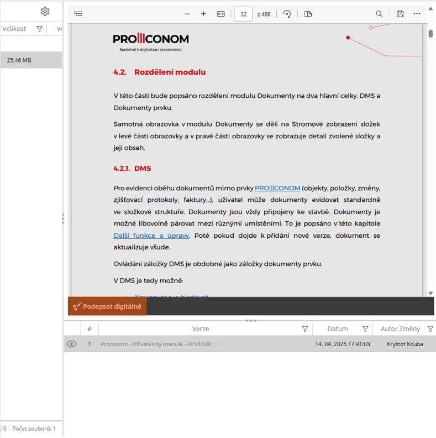Zoom in the PDF document
Screen dimensions: 436x438
203,14
